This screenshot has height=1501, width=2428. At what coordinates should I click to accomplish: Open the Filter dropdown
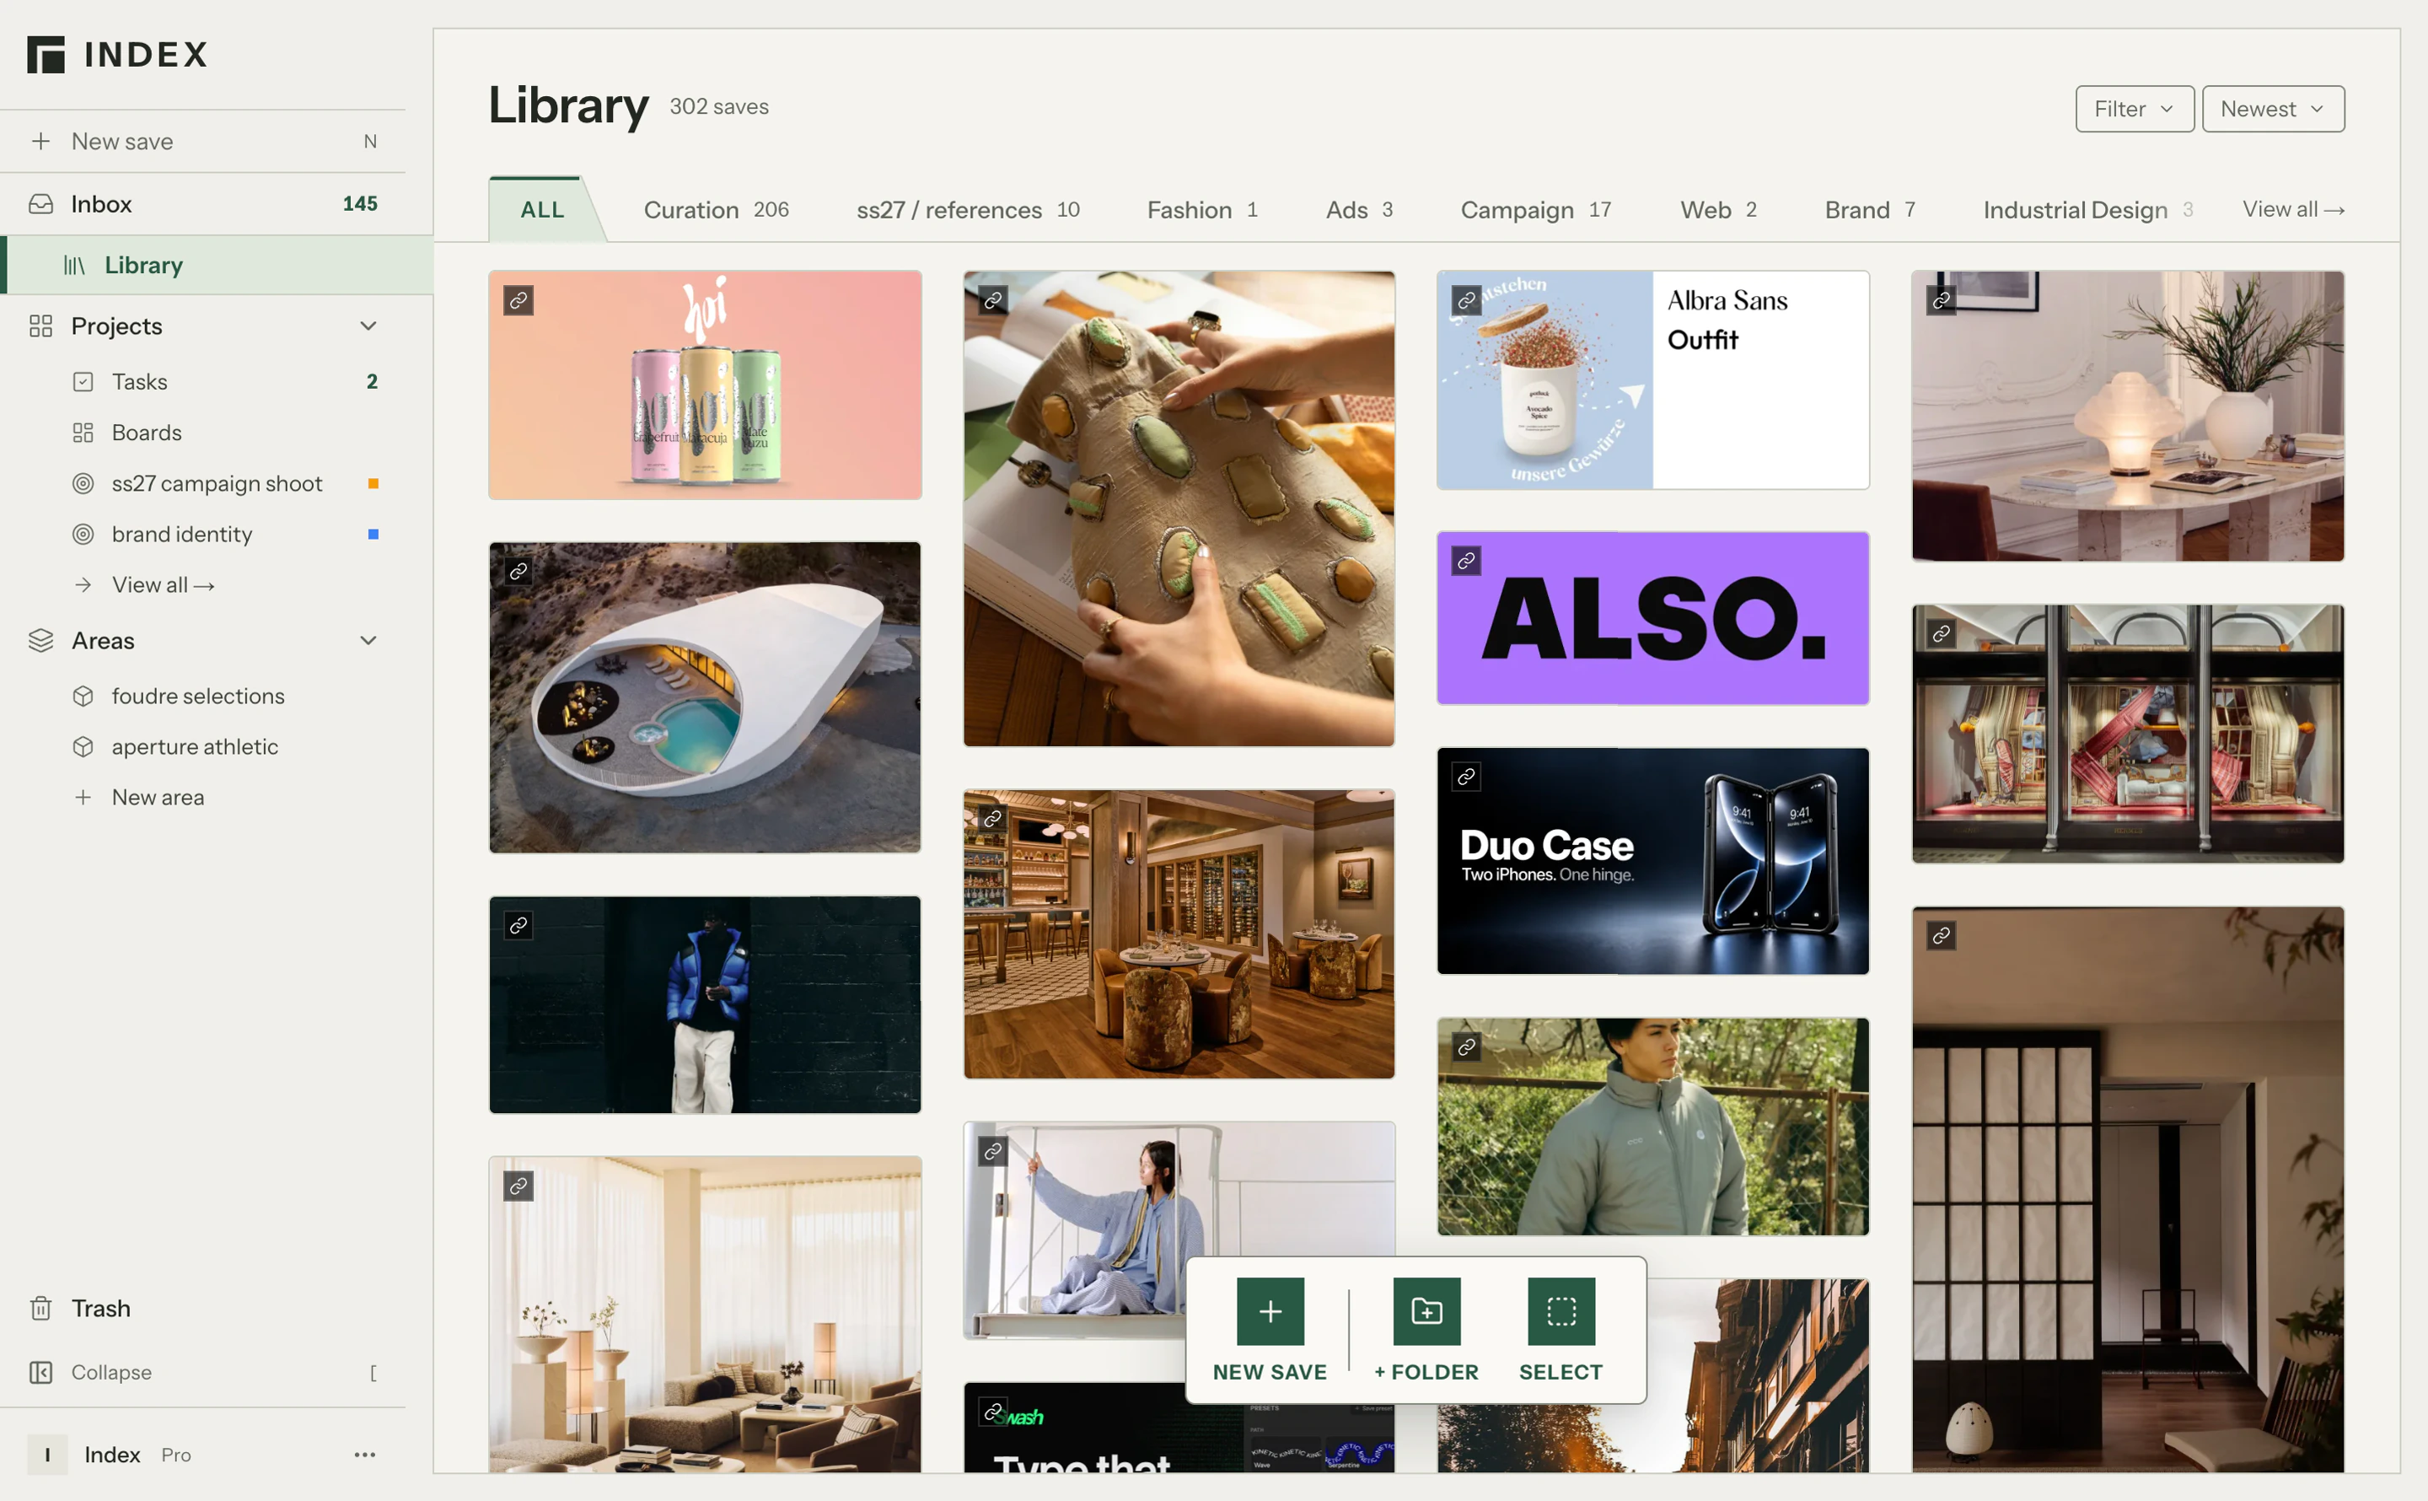[2135, 108]
